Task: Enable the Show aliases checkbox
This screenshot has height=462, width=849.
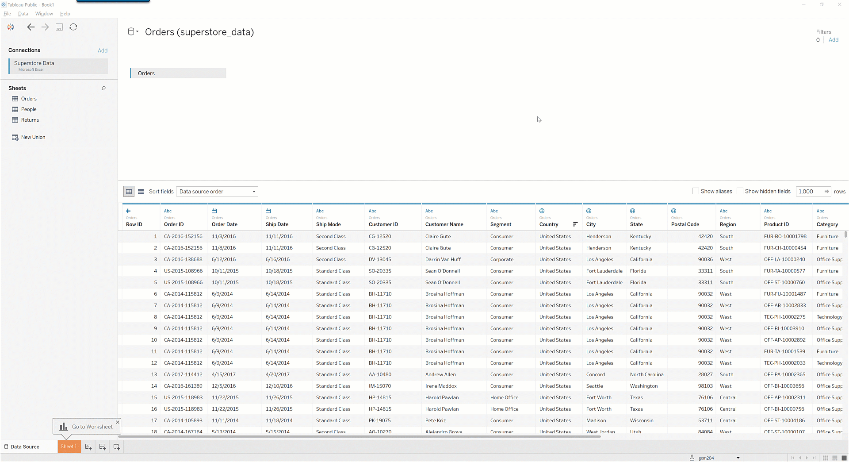Action: (x=696, y=191)
